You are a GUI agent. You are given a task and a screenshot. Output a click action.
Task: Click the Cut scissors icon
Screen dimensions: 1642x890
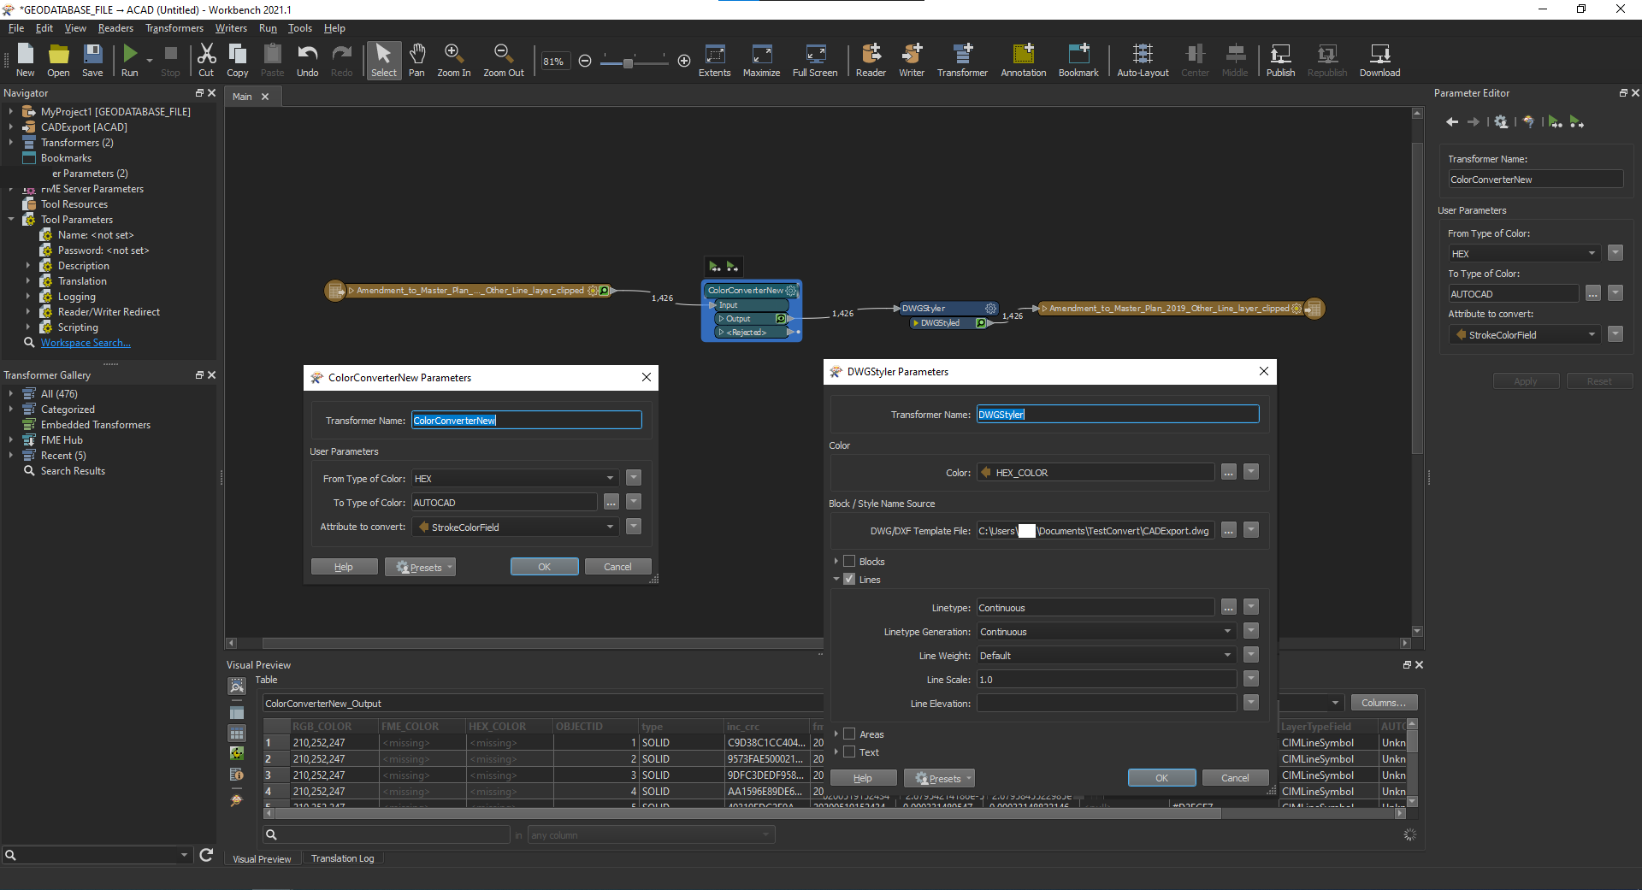[206, 60]
